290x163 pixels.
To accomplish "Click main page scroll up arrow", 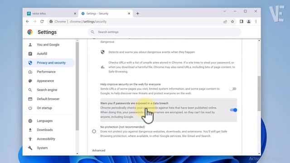I will (259, 40).
